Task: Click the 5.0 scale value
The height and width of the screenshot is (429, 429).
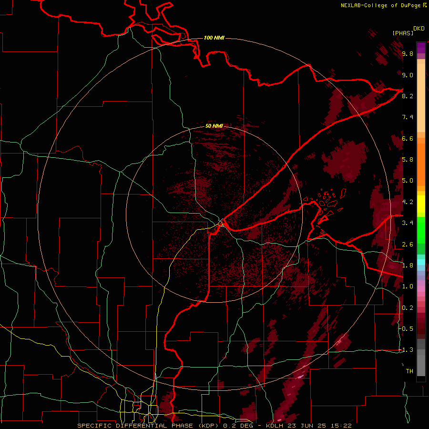Action: (x=408, y=181)
